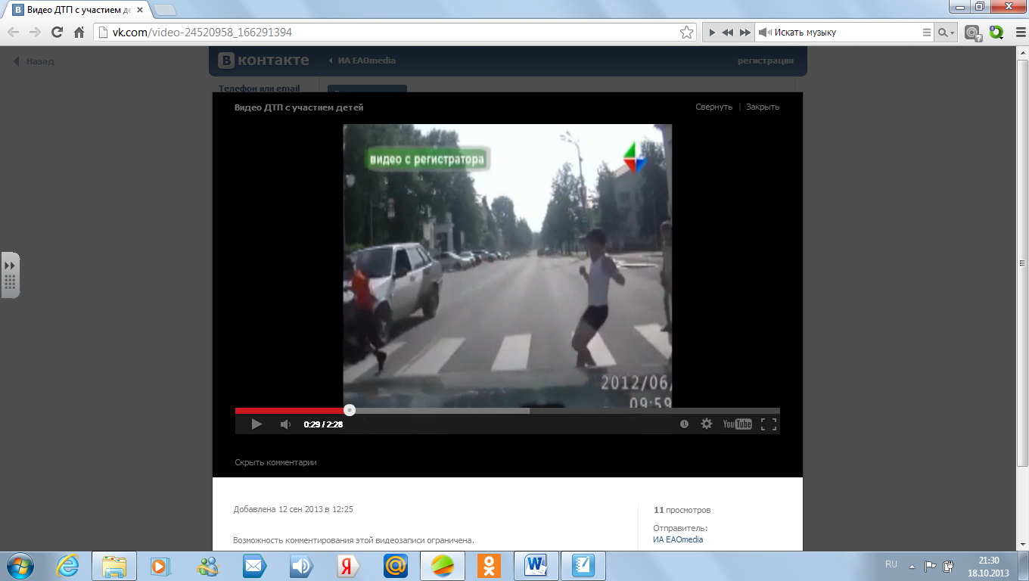Hide comments with Скрыть комментарии
Viewport: 1029px width, 581px height.
tap(275, 462)
